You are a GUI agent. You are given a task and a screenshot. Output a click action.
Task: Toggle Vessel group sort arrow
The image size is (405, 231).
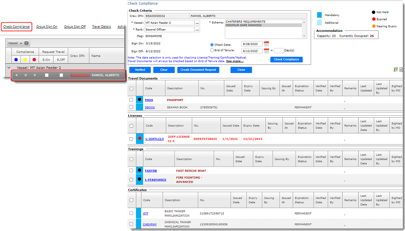pos(21,43)
